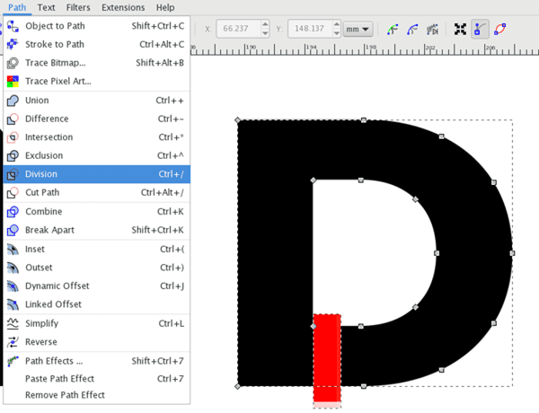Click the Path Effects icon

(13, 361)
